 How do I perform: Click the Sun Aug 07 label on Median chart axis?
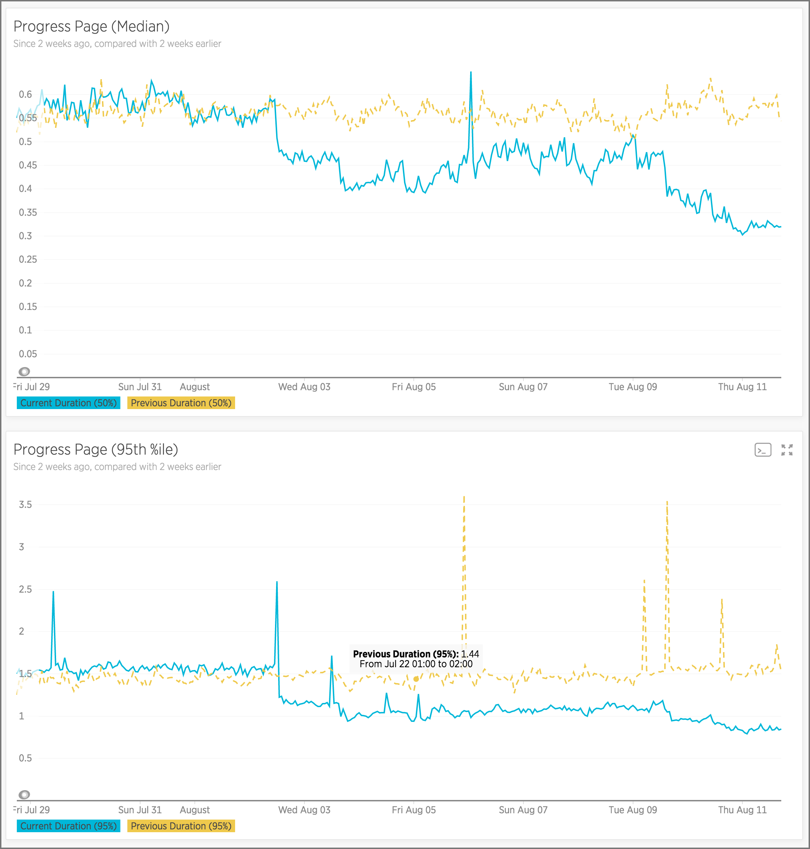[x=523, y=387]
